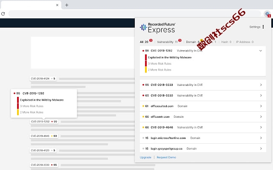273x170 pixels.
Task: Open the three-dot menu next to Settings
Action: click(x=263, y=27)
